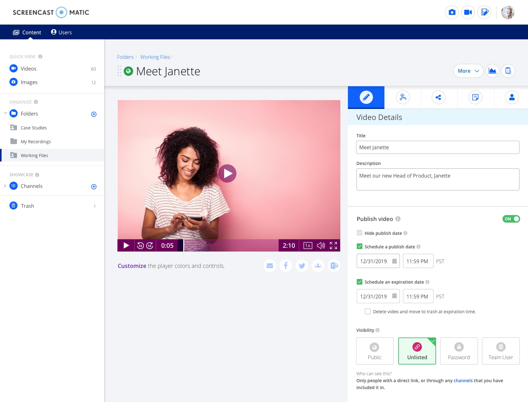The image size is (528, 402).
Task: Add a new folder with plus icon
Action: [94, 114]
